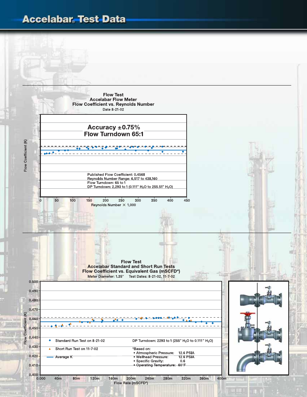The image size is (307, 397).
Task: Click the 'Reynolds Number × 1,000' axis label
Action: [113, 205]
